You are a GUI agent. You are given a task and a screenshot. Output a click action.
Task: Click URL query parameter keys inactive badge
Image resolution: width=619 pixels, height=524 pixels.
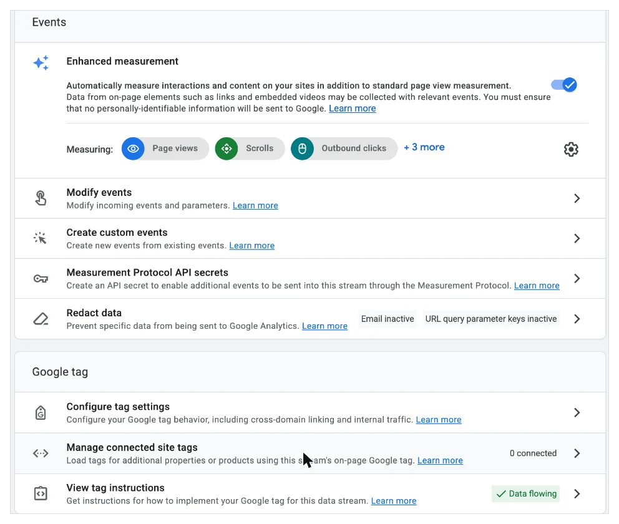490,319
